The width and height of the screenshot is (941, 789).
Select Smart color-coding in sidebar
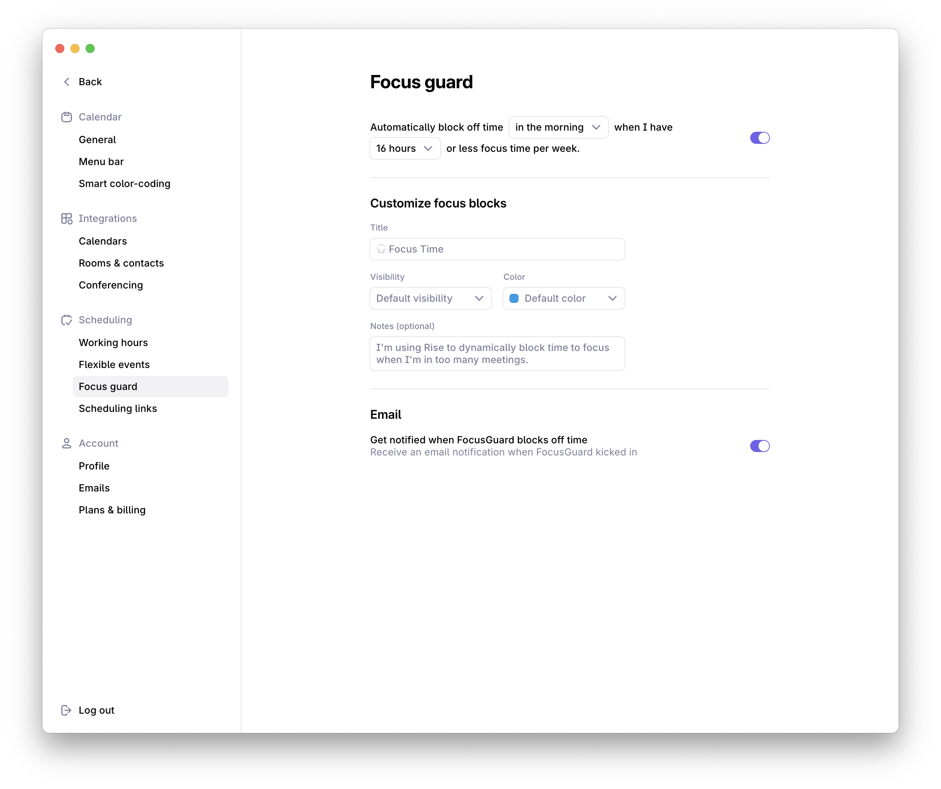pos(124,184)
